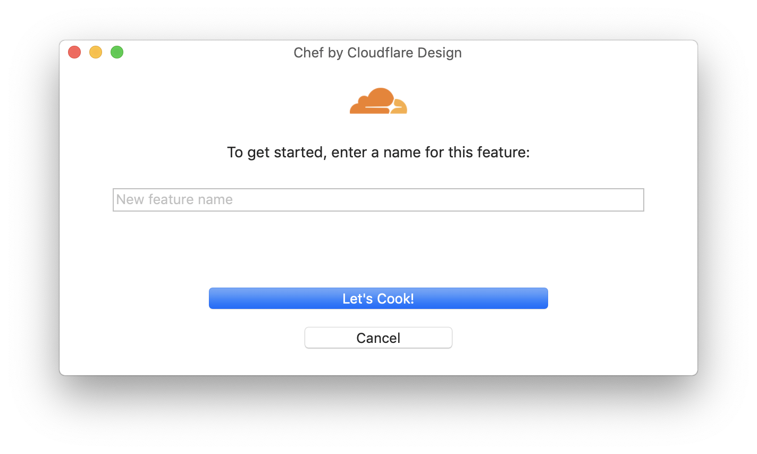Focus the New feature name field
The height and width of the screenshot is (454, 757).
(x=378, y=200)
